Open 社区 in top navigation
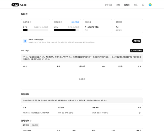Image resolution: width=164 pixels, height=131 pixels. point(136,5)
